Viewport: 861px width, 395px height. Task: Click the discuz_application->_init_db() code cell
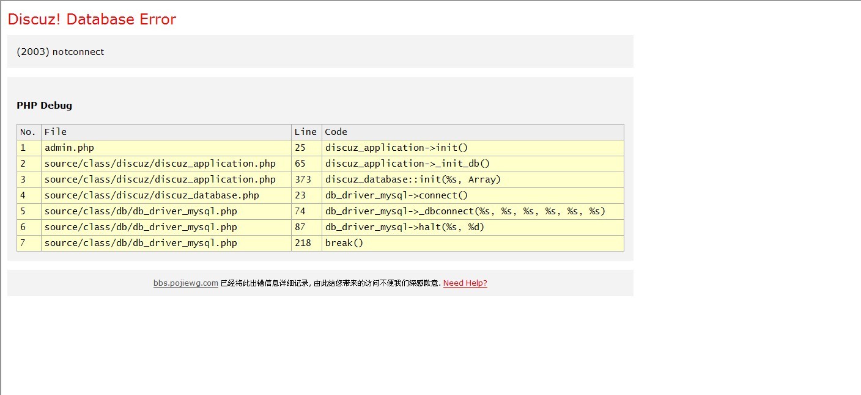pyautogui.click(x=407, y=164)
